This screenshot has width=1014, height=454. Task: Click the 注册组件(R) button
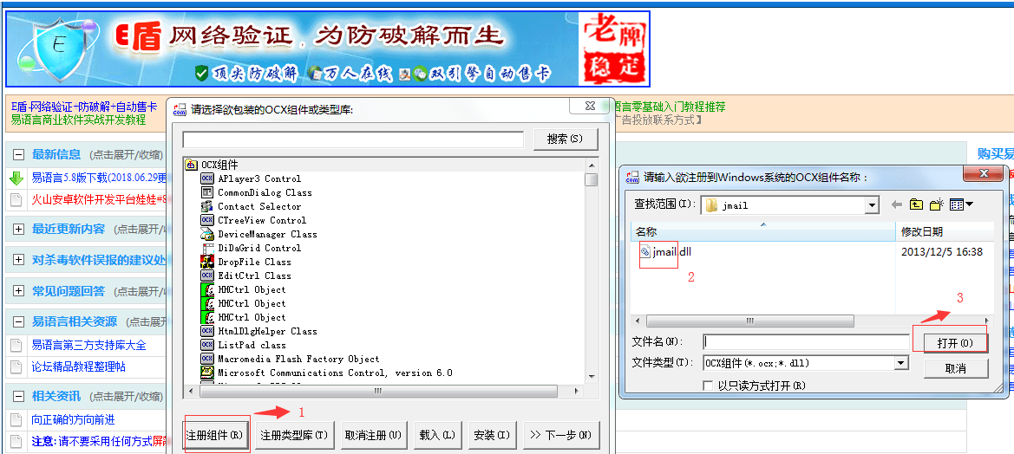[x=214, y=435]
